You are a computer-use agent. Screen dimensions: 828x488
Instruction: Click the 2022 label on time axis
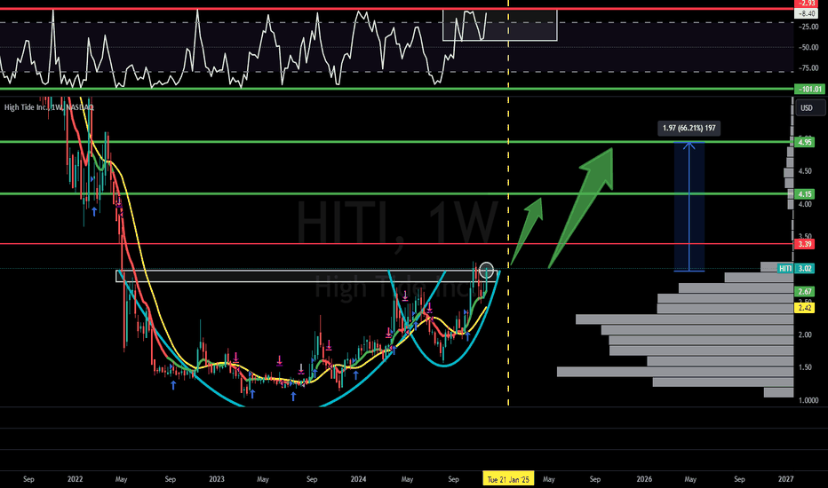point(75,479)
